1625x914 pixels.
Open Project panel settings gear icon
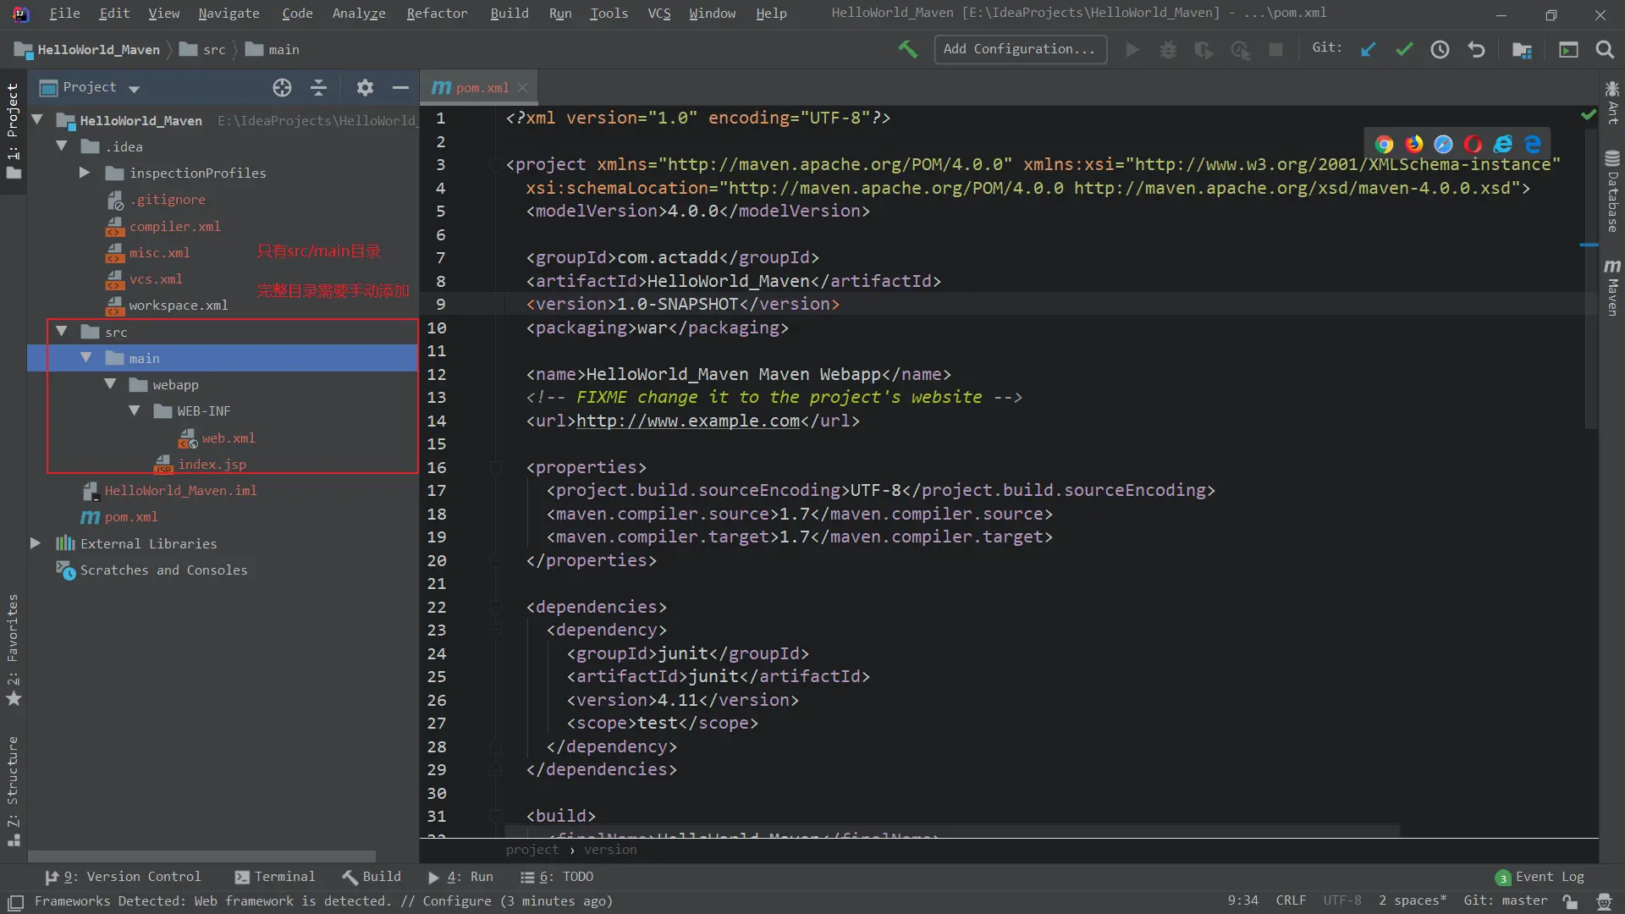(365, 87)
